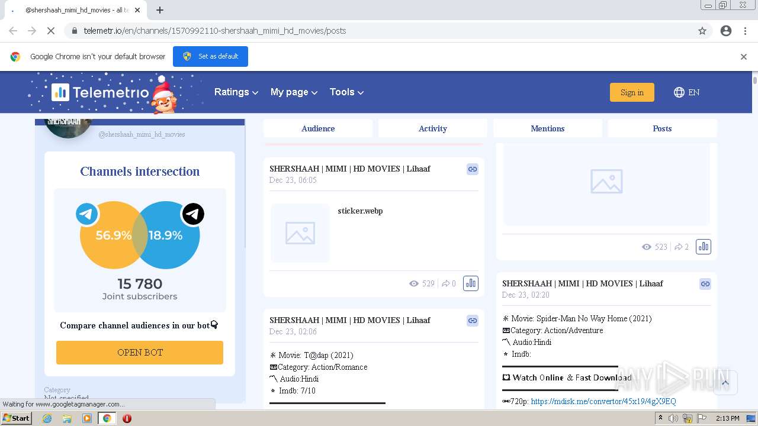This screenshot has width=758, height=426.
Task: Click the blue Telegram icon on orange circle
Action: (x=87, y=214)
